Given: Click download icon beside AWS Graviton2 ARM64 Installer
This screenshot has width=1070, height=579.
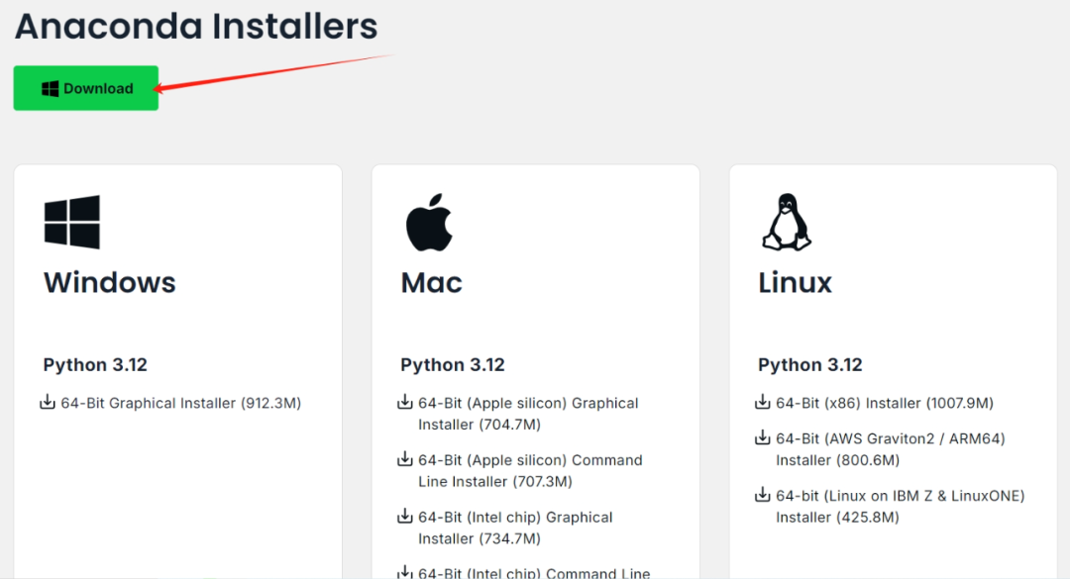Looking at the screenshot, I should point(762,437).
